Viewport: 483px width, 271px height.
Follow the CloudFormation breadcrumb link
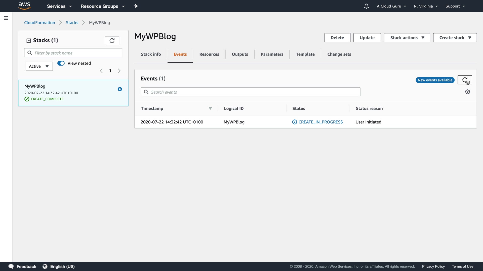pos(39,23)
